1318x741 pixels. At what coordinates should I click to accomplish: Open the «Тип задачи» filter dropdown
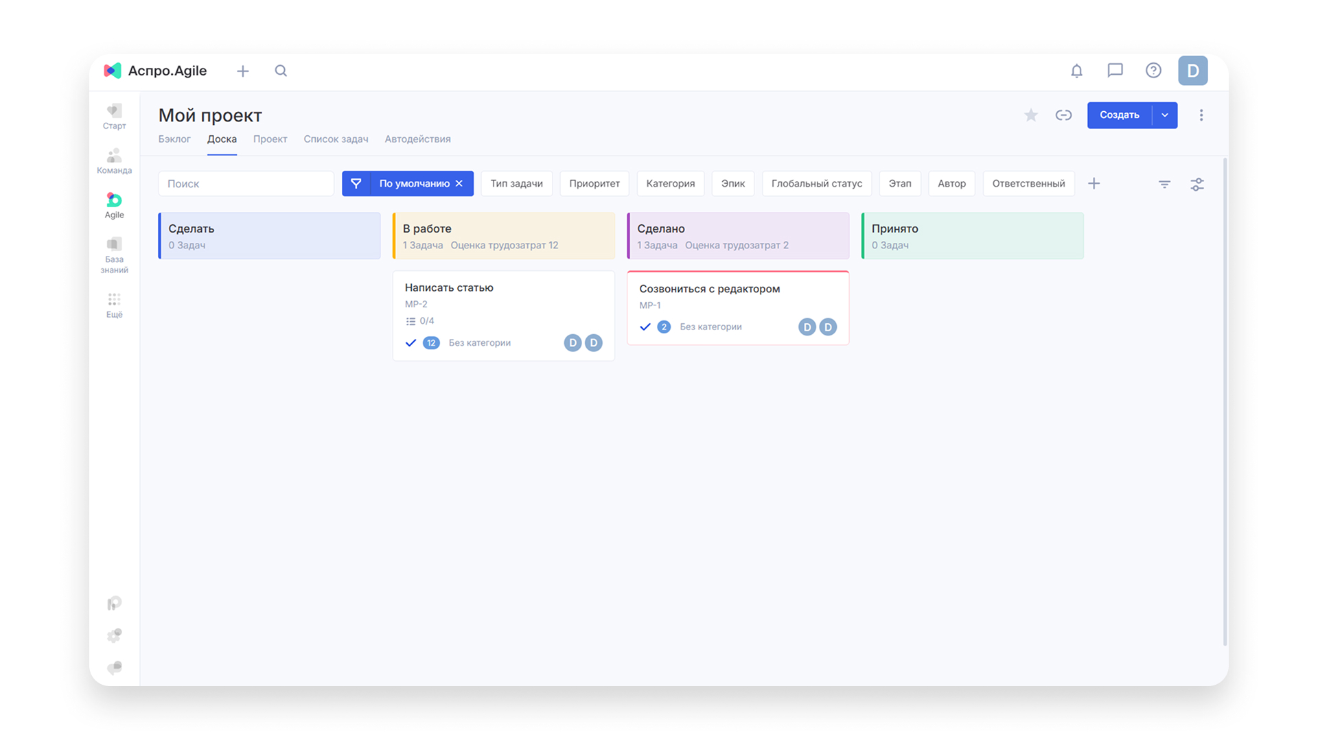[516, 183]
